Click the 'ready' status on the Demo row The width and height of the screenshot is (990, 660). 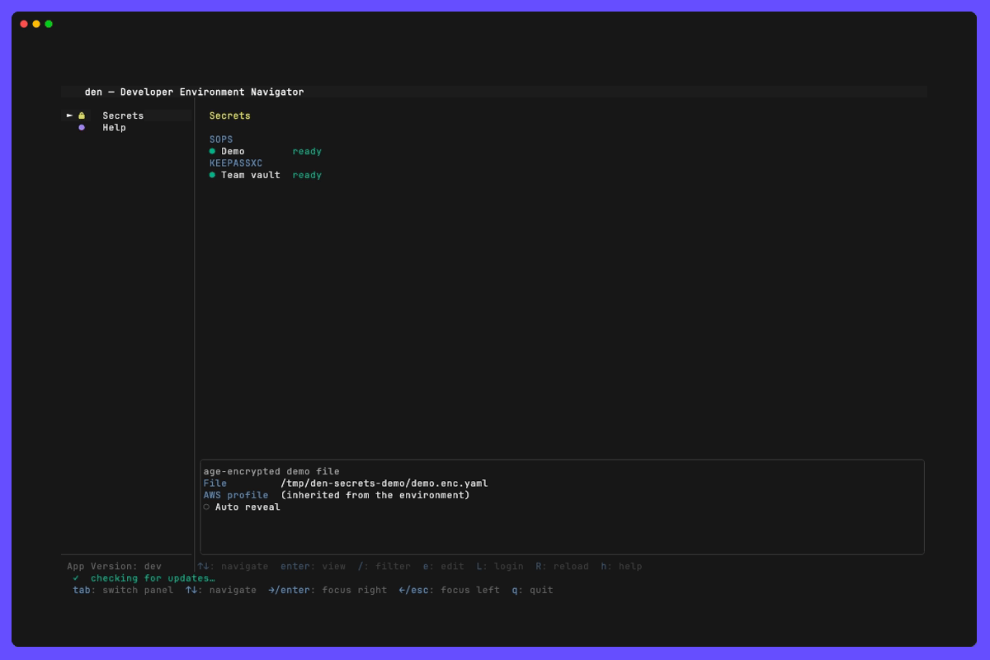coord(307,151)
